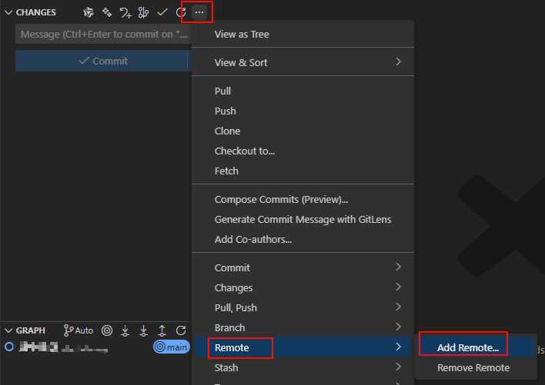Click the target icon in the GRAPH header
545x385 pixels.
[x=107, y=330]
